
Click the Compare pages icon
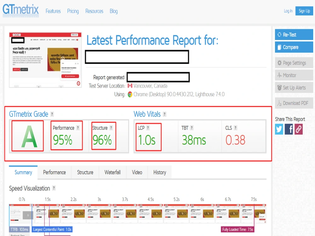(279, 48)
